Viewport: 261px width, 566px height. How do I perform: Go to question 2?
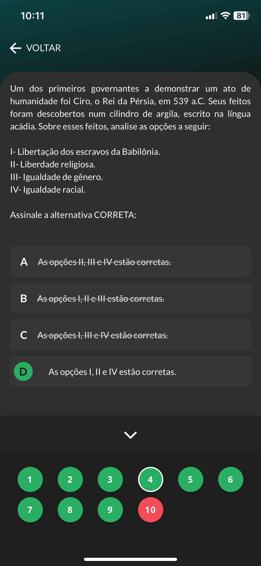[70, 479]
